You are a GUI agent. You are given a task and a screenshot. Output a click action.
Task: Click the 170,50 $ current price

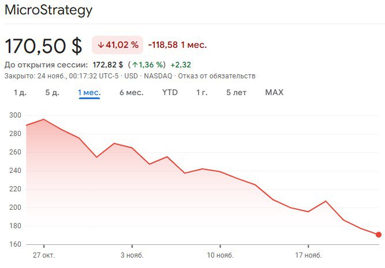click(x=43, y=46)
